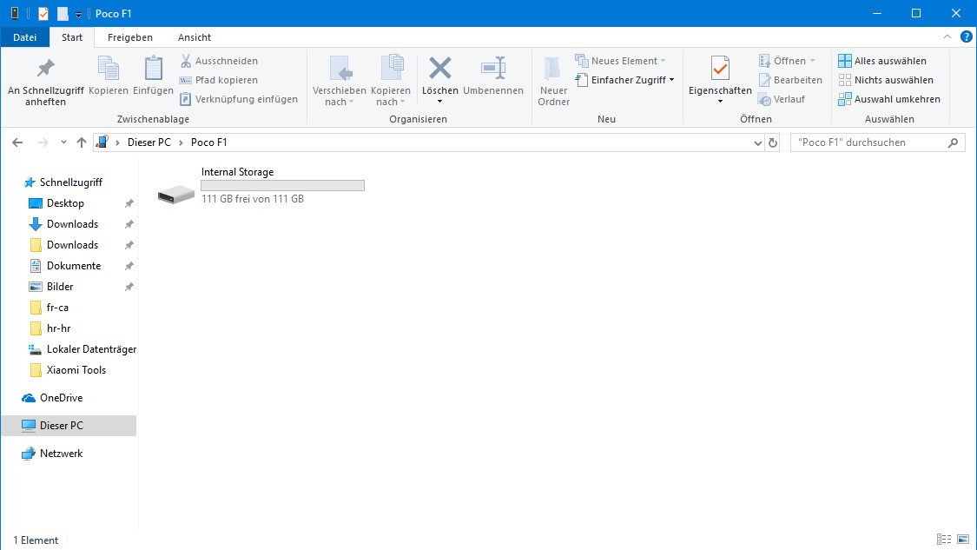
Task: Select the Internal Storage drive icon
Action: tap(176, 194)
